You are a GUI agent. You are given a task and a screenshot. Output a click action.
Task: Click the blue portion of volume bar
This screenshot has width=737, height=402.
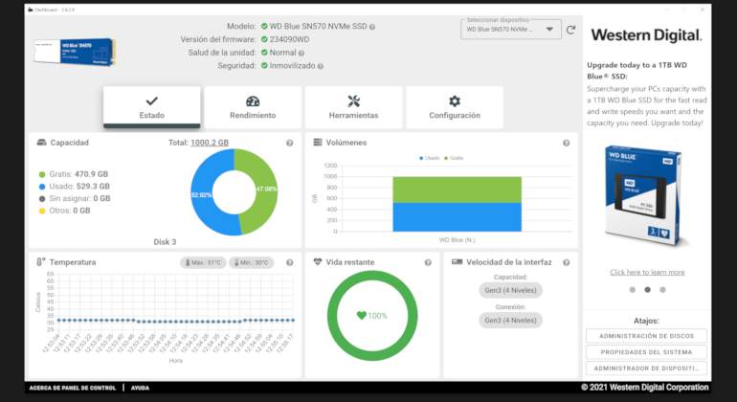pos(457,217)
